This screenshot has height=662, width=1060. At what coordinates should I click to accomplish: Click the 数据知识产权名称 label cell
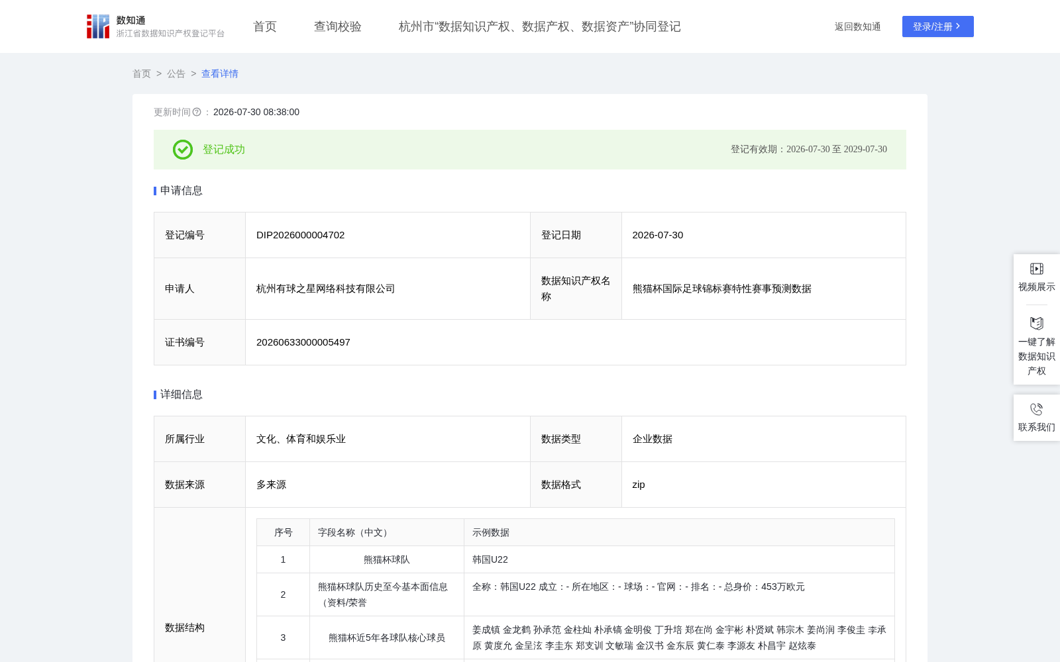click(576, 289)
